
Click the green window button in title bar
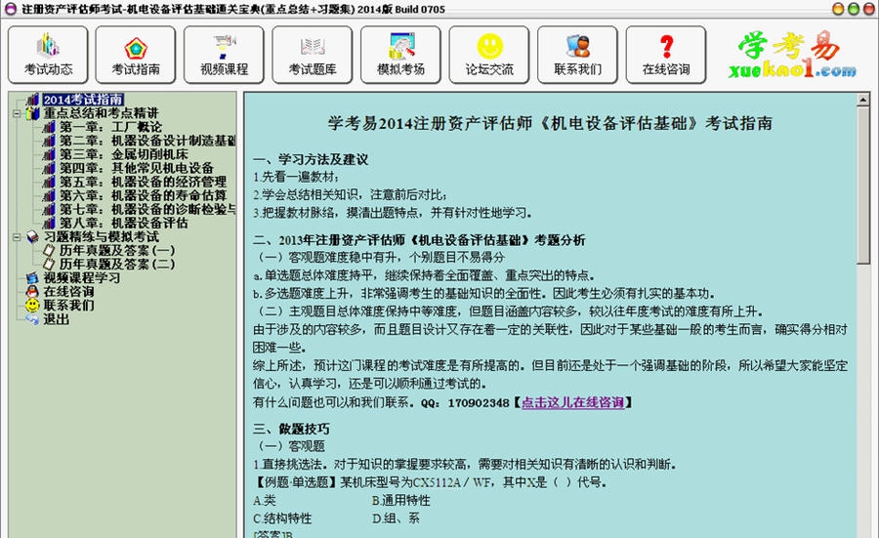854,9
